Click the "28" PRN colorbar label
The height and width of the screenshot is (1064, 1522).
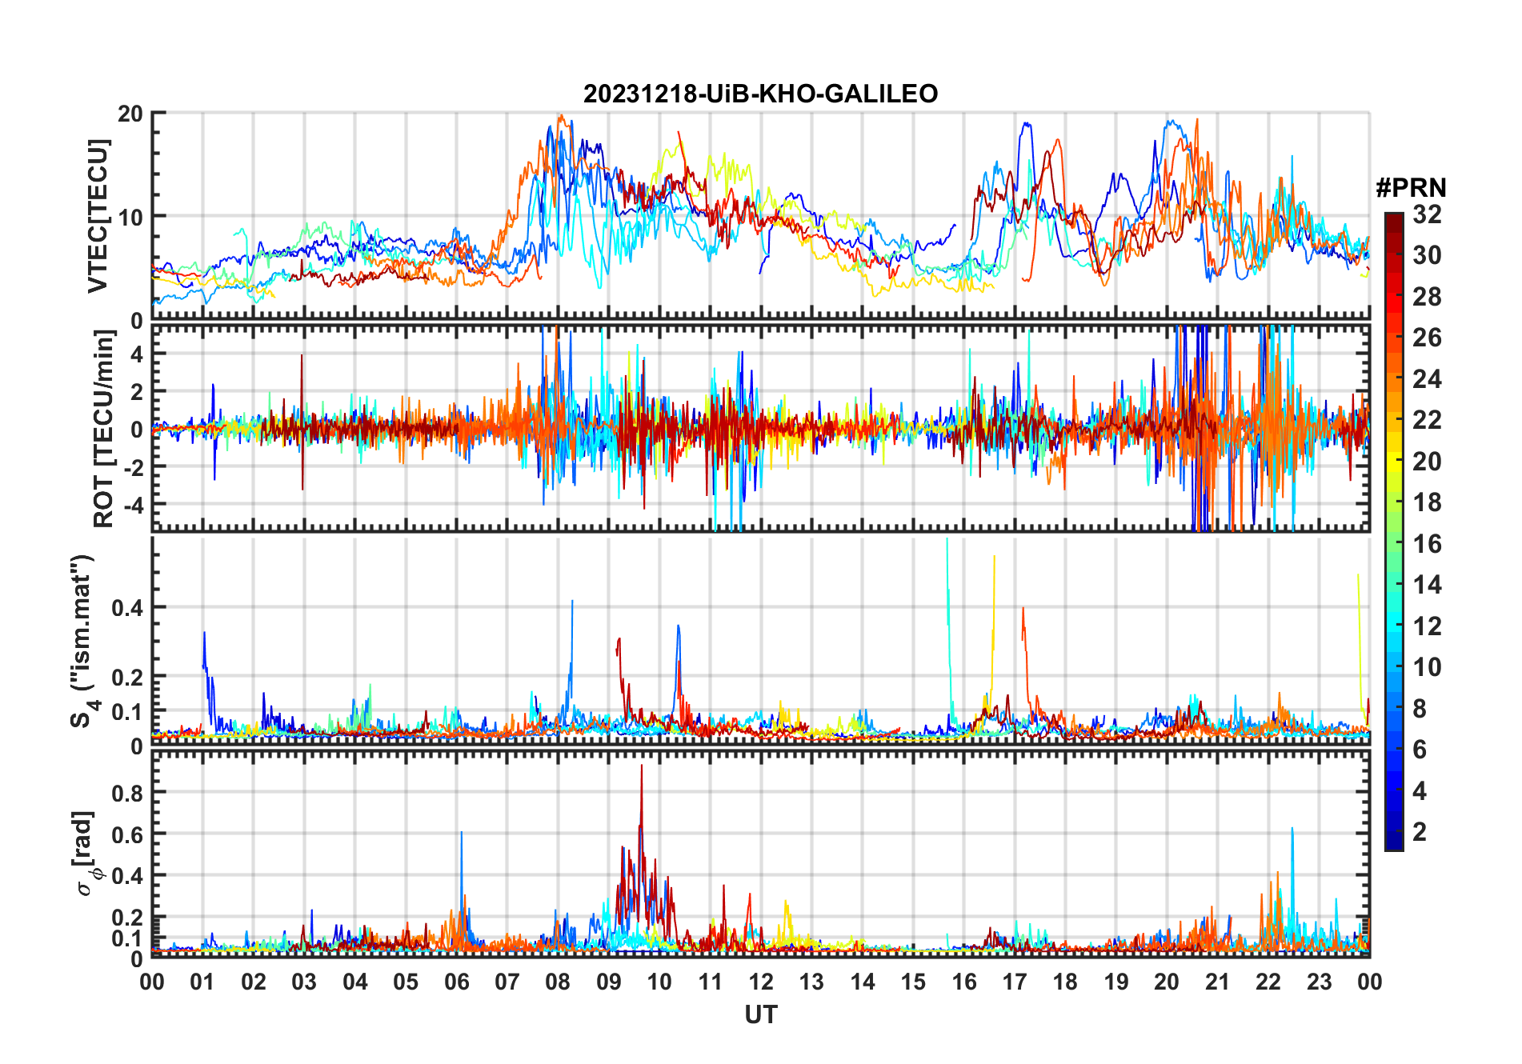(1427, 297)
